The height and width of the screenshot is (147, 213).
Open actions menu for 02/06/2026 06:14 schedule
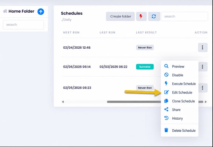point(203,66)
